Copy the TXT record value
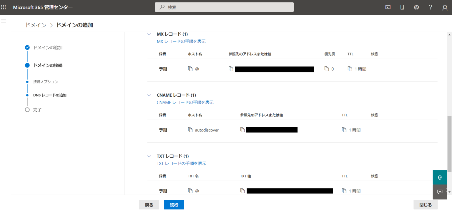Screen dimensions: 452x213 [x=242, y=191]
